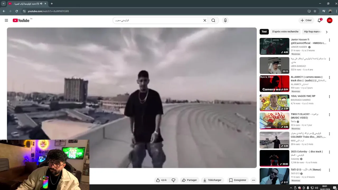Install app icon in the address bar
This screenshot has height=190, width=338.
(309, 11)
